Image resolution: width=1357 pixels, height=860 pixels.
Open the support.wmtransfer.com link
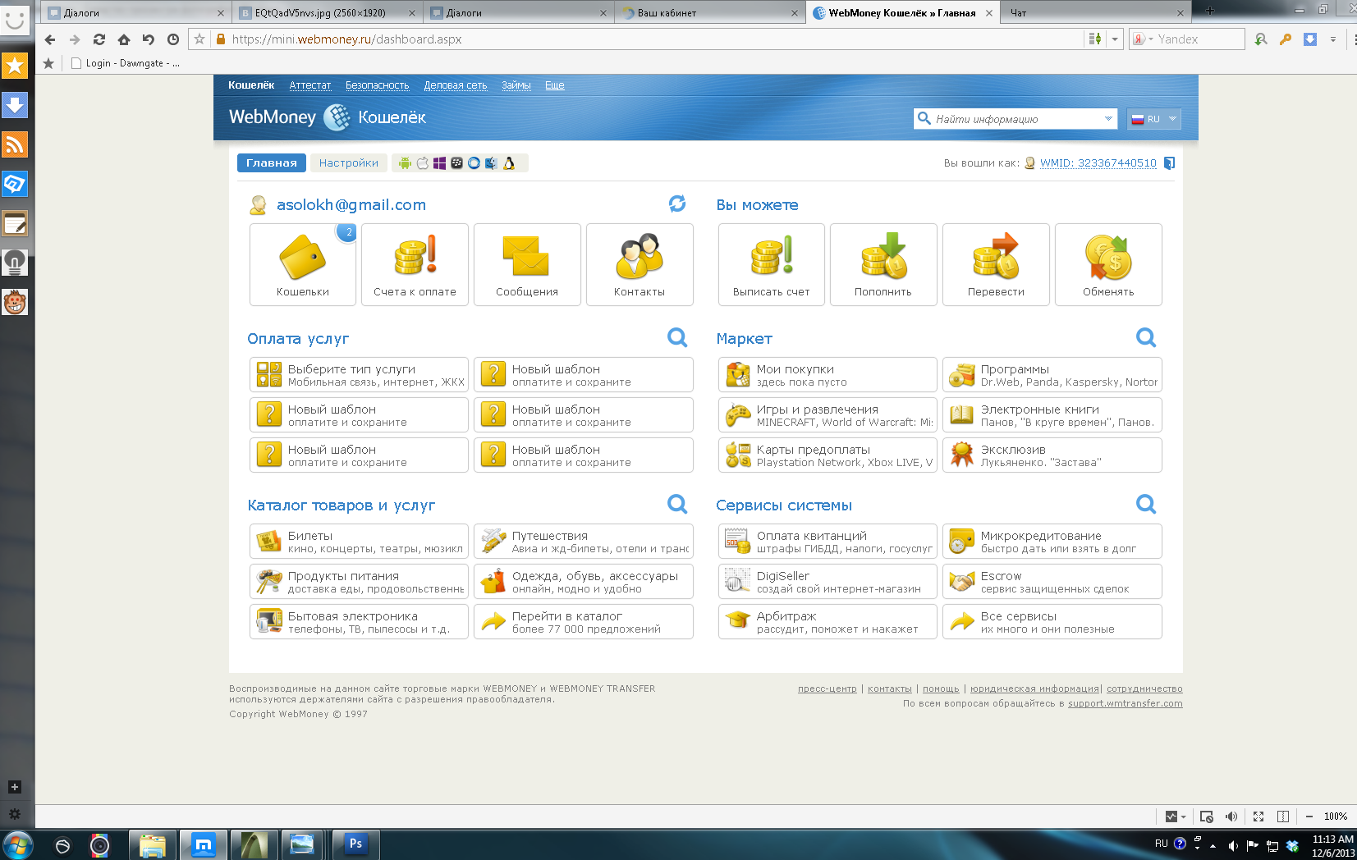[x=1125, y=704]
